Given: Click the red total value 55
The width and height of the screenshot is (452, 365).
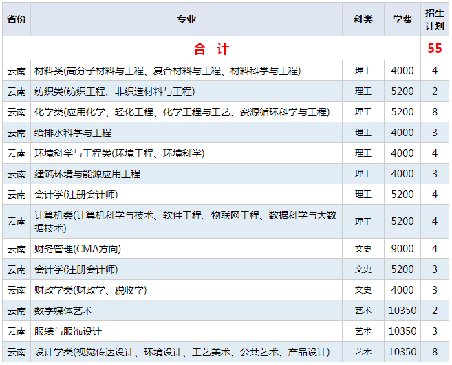Looking at the screenshot, I should pyautogui.click(x=435, y=48).
